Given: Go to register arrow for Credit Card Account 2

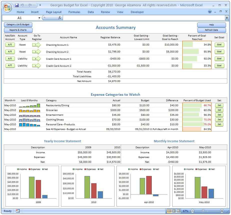Looking at the screenshot, I should tap(36, 66).
